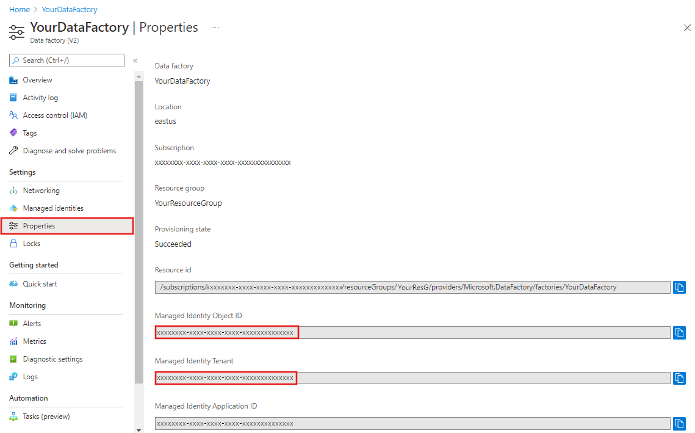Select the Properties menu item
Viewport: 695px width, 433px height.
tap(67, 226)
